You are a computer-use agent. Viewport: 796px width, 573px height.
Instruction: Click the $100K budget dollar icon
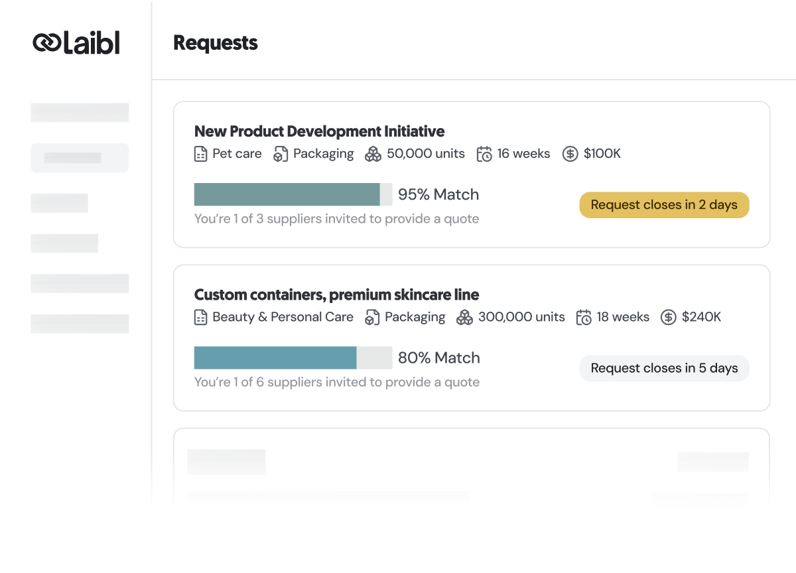pyautogui.click(x=570, y=153)
